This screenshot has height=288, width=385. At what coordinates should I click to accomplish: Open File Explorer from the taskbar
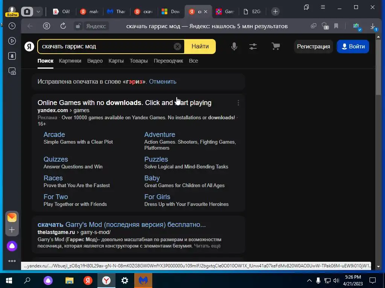[x=69, y=280]
